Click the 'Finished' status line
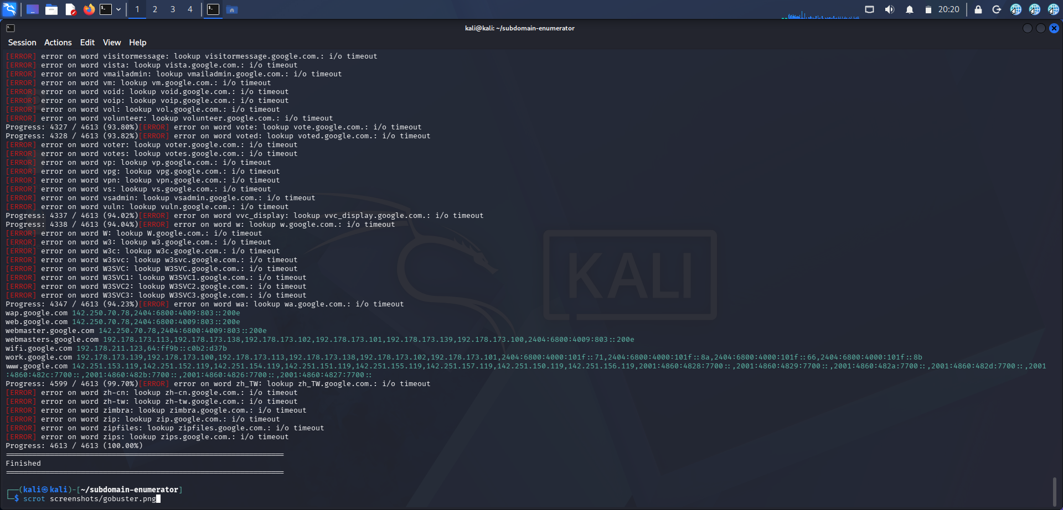1063x510 pixels. (x=23, y=464)
